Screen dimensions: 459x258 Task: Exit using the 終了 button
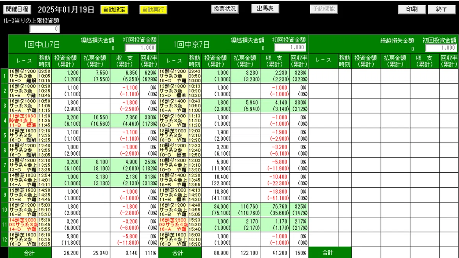pyautogui.click(x=442, y=9)
